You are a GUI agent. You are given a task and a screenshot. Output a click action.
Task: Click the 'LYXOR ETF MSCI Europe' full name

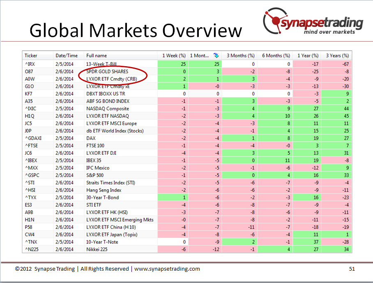pyautogui.click(x=112, y=123)
